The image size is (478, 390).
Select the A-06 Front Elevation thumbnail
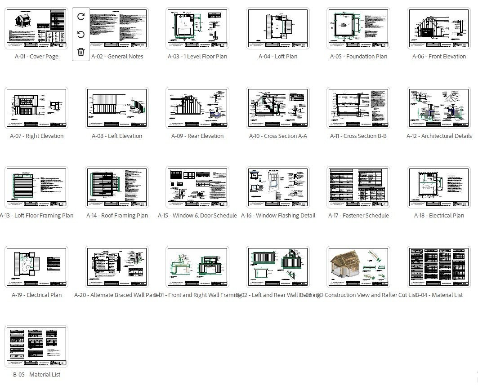coord(439,28)
